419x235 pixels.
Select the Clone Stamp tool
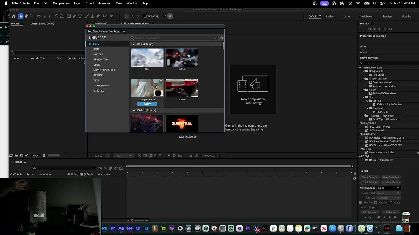pyautogui.click(x=92, y=16)
